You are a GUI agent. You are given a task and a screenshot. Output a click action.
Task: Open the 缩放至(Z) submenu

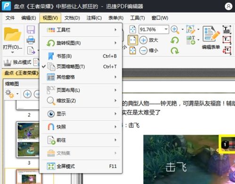[81, 100]
